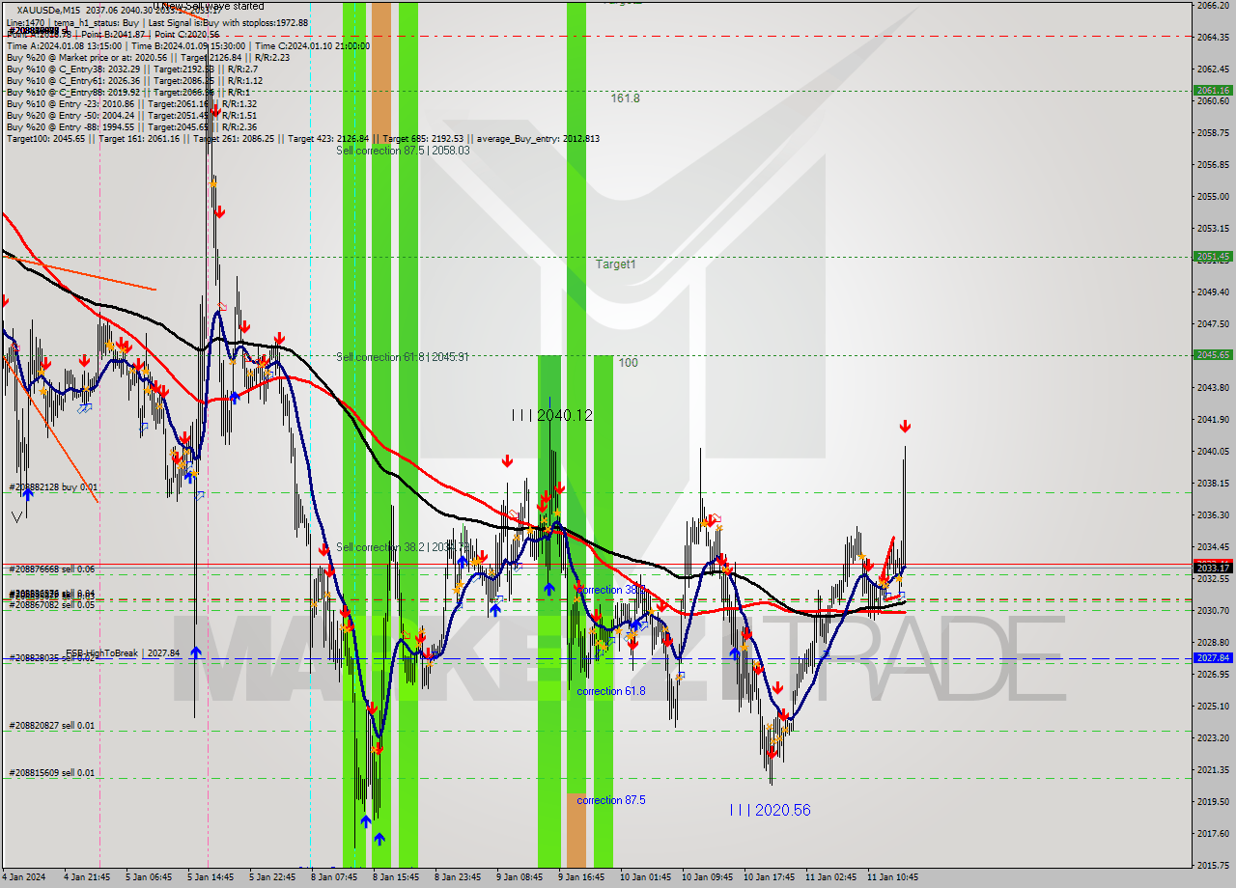This screenshot has width=1236, height=888.
Task: Click the 2055.00 price scale value
Action: pos(1212,197)
